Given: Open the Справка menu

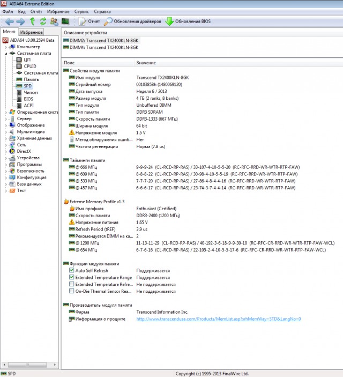Looking at the screenshot, I should pyautogui.click(x=102, y=12).
